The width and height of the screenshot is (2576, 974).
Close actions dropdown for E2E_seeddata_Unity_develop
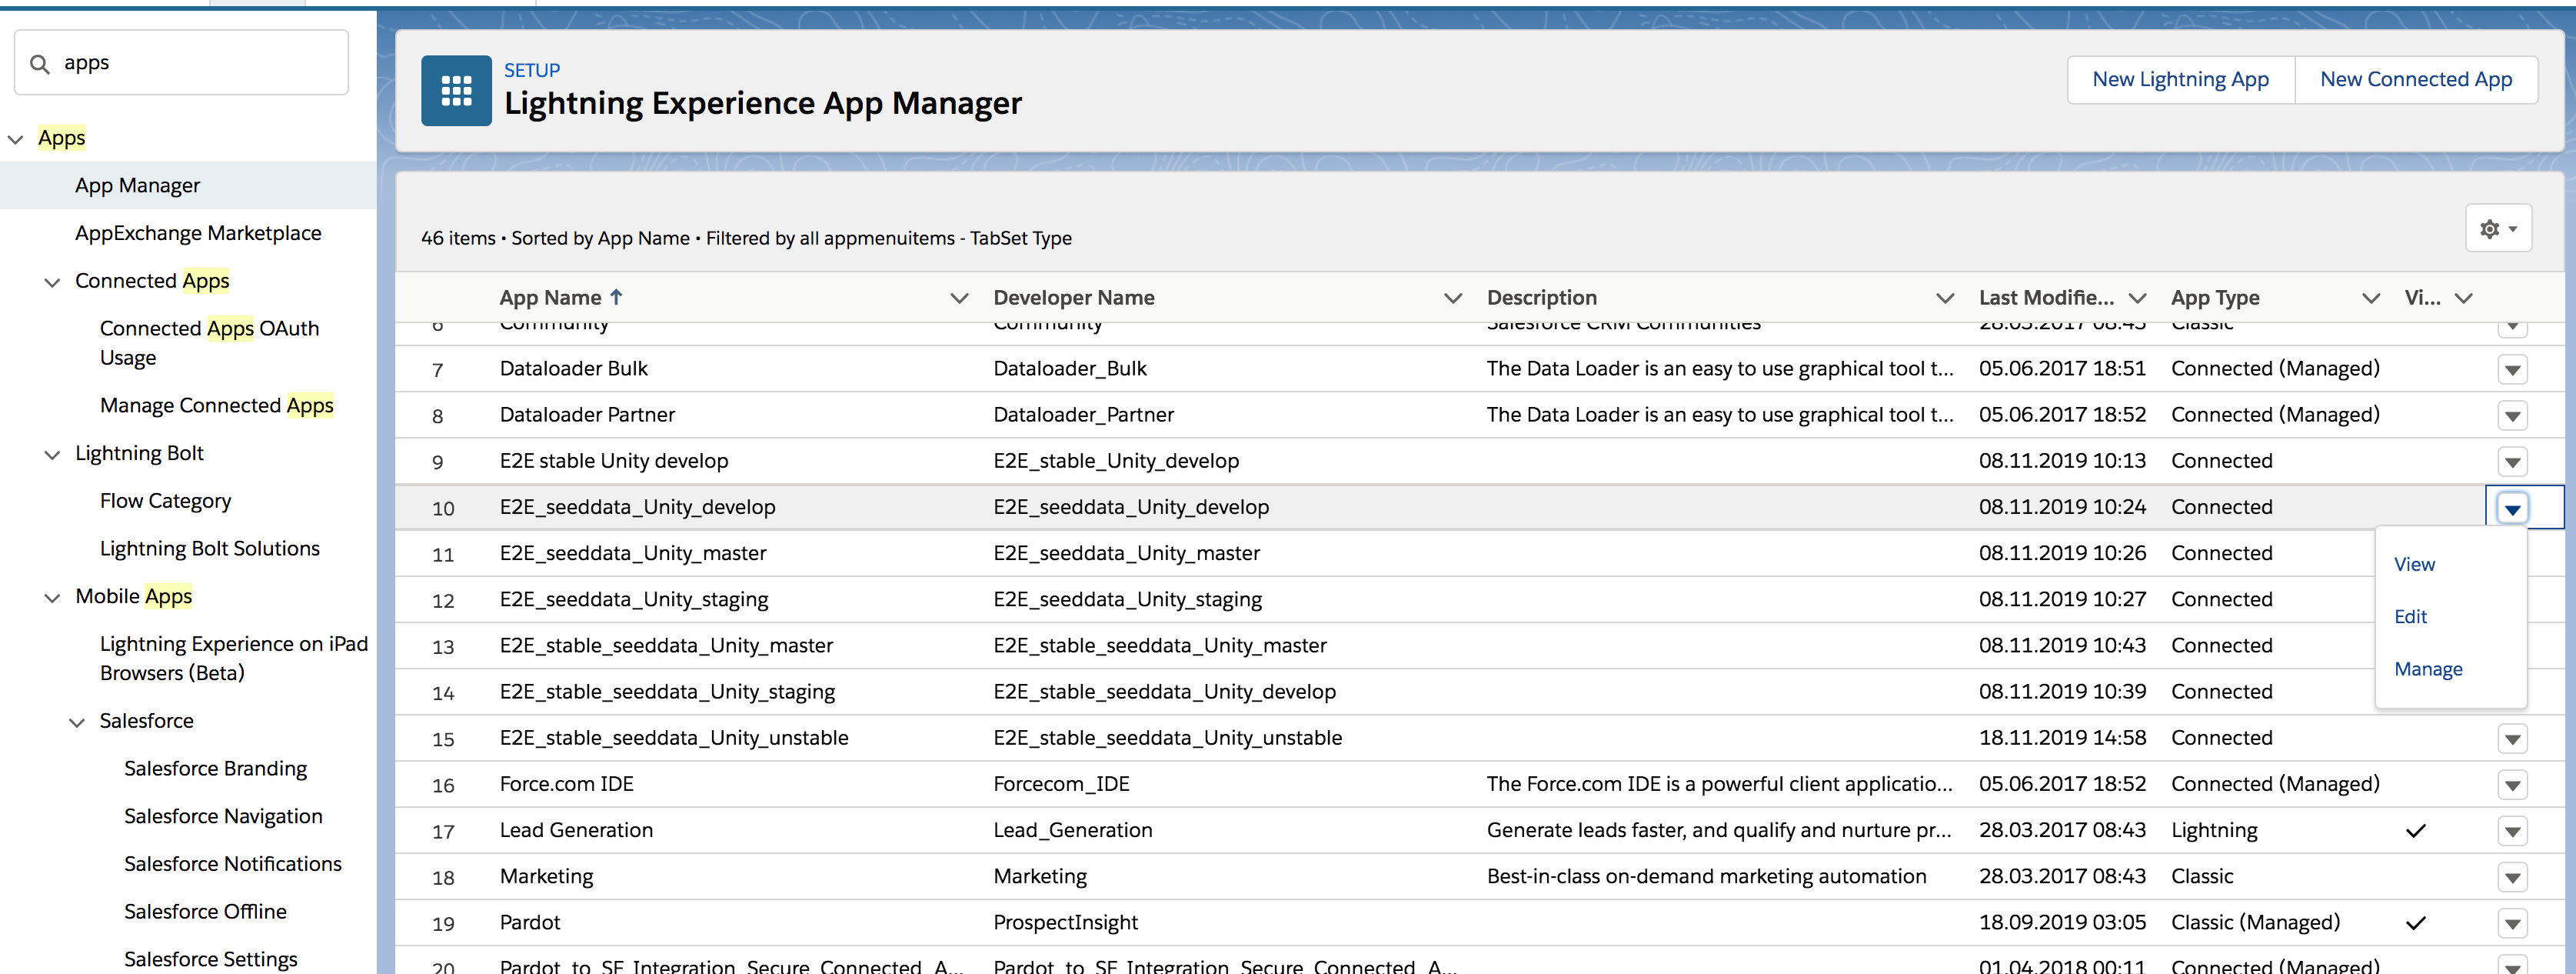pos(2512,508)
